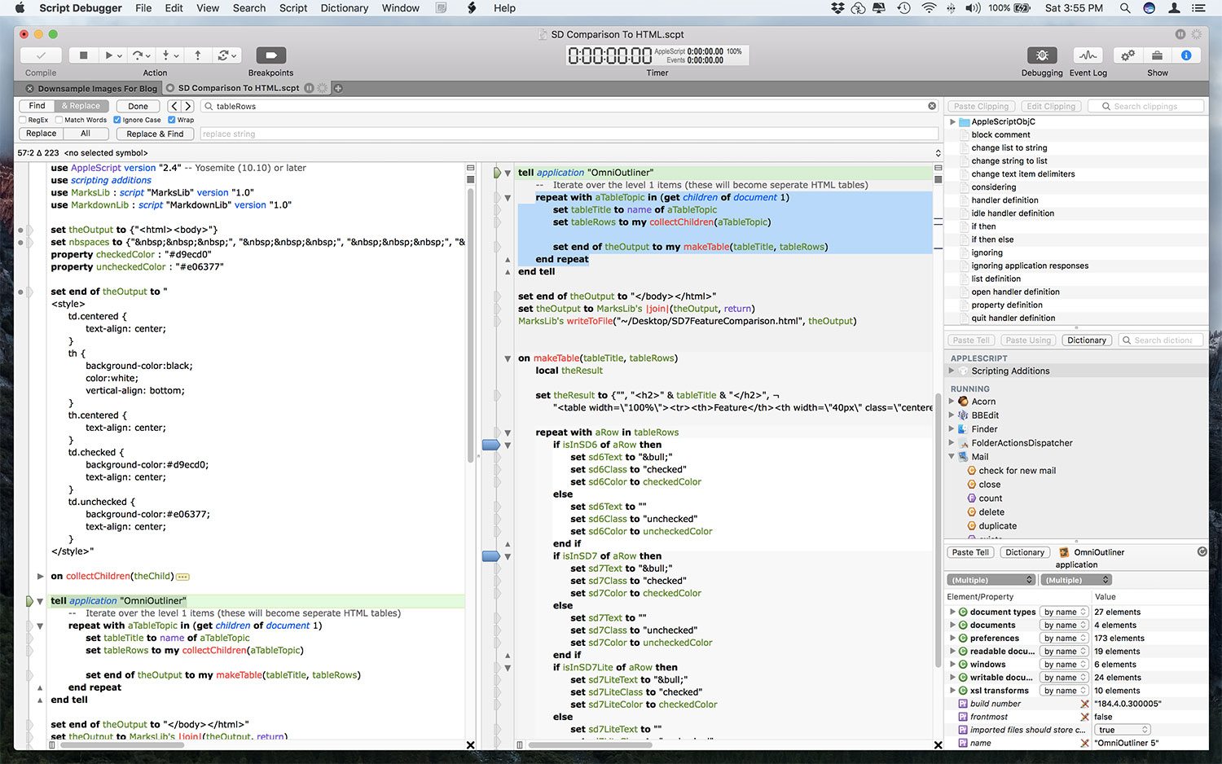Click the Stop square in the Action toolbar
The width and height of the screenshot is (1222, 764).
point(83,55)
